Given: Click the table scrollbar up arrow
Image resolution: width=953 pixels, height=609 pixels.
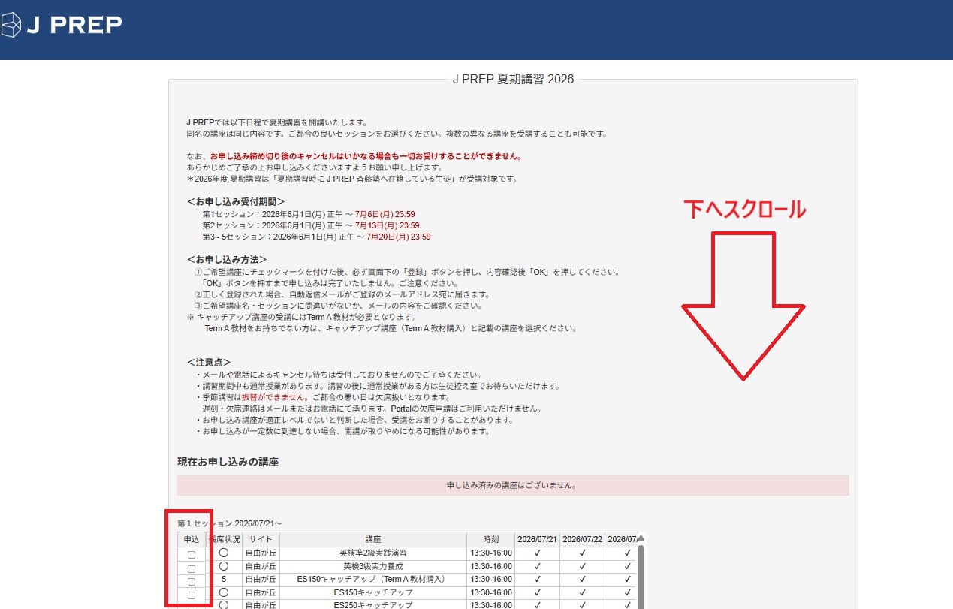Looking at the screenshot, I should click(x=641, y=538).
